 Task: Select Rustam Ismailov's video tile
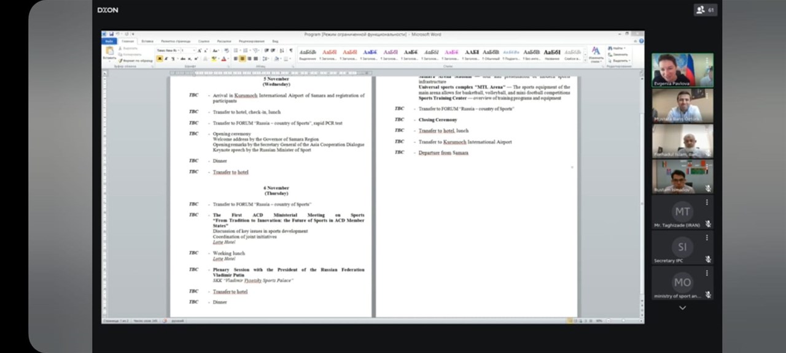pos(682,176)
